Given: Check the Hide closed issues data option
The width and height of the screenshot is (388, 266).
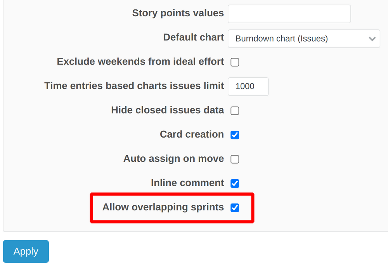Looking at the screenshot, I should click(x=235, y=110).
